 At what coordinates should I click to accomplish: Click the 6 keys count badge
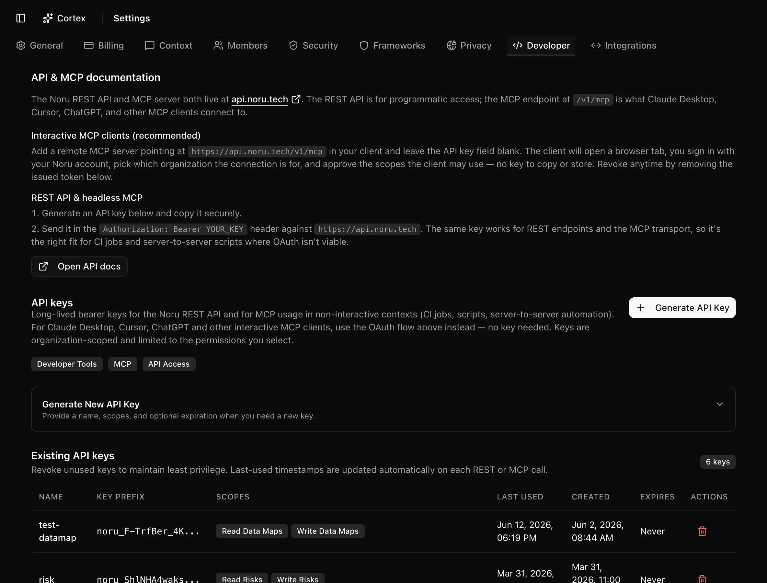(718, 462)
